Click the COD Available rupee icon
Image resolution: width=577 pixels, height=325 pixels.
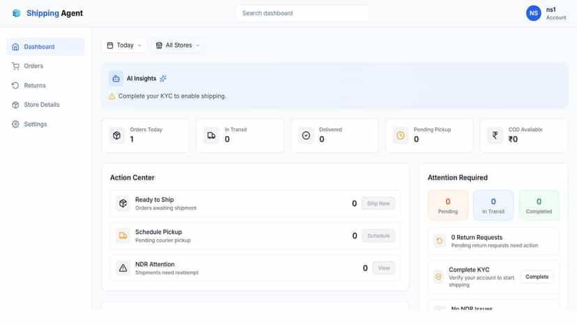(495, 135)
